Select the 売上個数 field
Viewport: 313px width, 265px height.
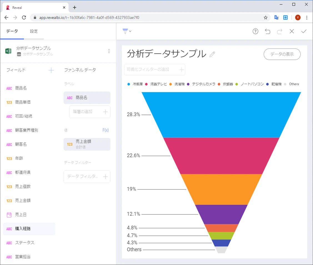pos(29,187)
